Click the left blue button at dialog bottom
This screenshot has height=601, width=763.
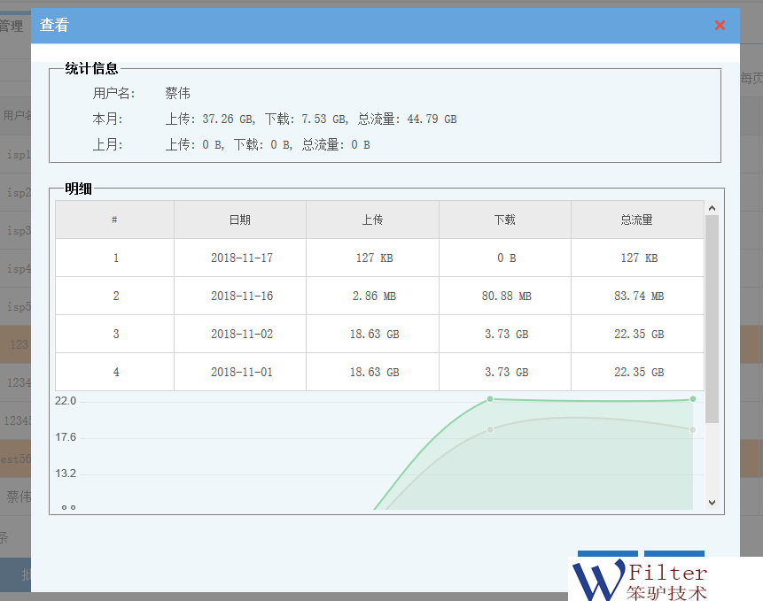point(607,554)
